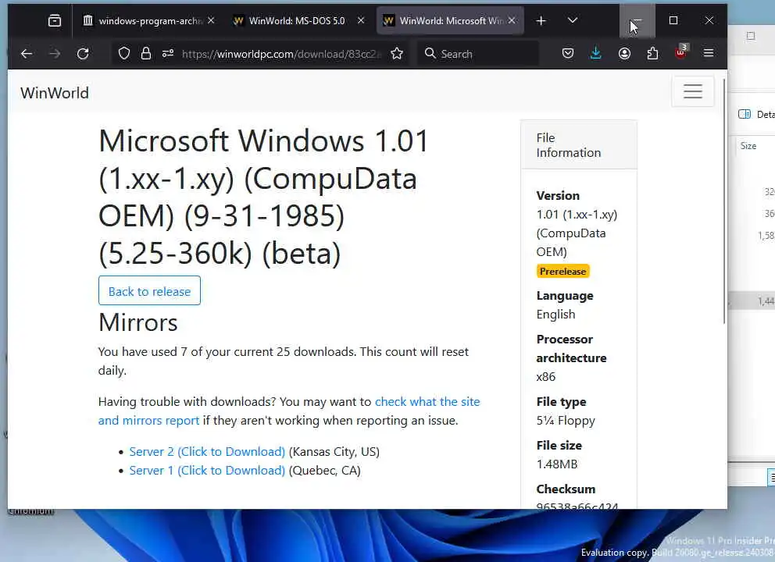The height and width of the screenshot is (562, 775).
Task: Close the WinWorld: MS-DOS 5.0 tab
Action: click(x=361, y=20)
